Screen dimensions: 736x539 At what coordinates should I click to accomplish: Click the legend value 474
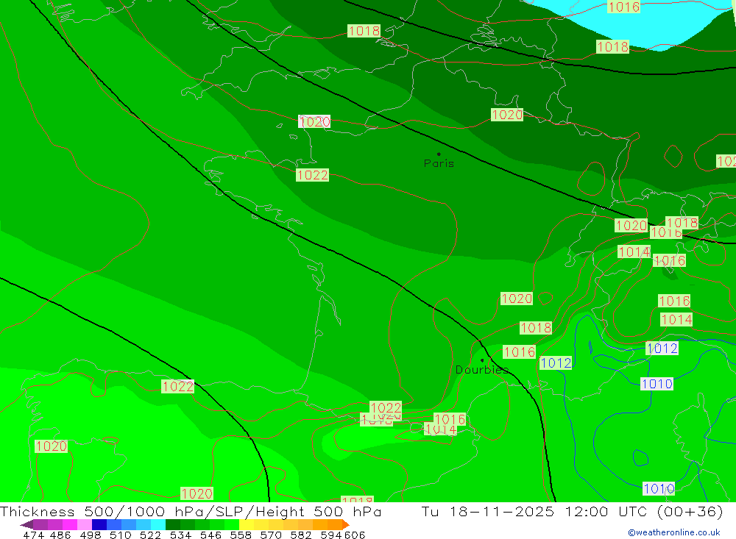33,535
